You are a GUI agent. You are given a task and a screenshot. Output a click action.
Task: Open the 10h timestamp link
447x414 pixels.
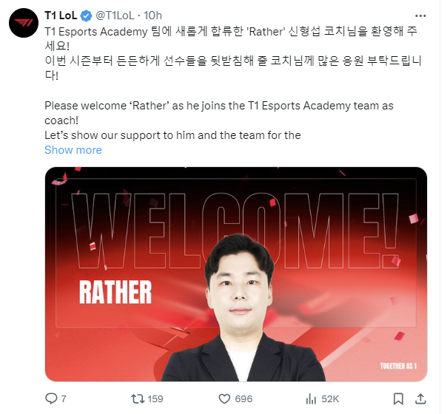[x=152, y=16]
